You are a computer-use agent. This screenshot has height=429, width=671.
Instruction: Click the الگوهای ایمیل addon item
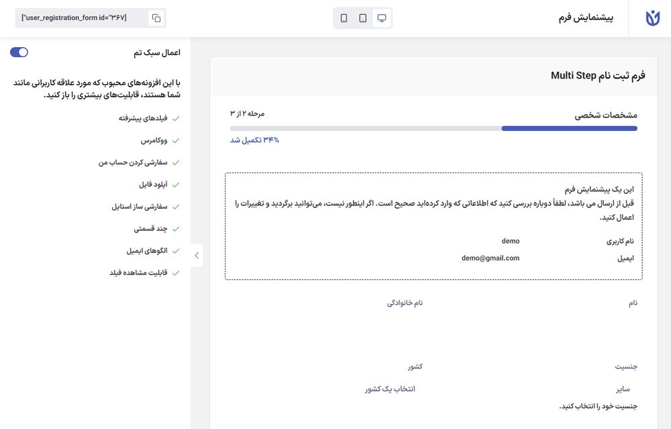tap(147, 251)
